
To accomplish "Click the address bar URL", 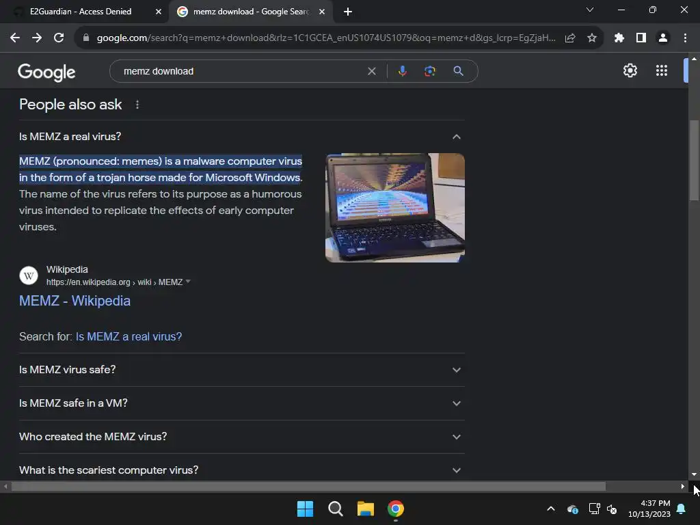I will (326, 38).
